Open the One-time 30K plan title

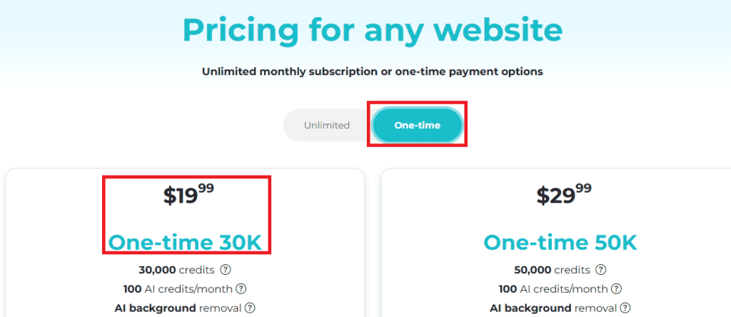coord(186,243)
